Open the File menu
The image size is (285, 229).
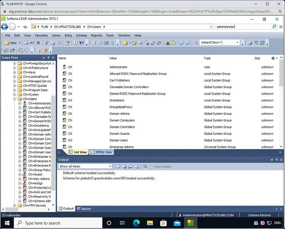(x=7, y=35)
